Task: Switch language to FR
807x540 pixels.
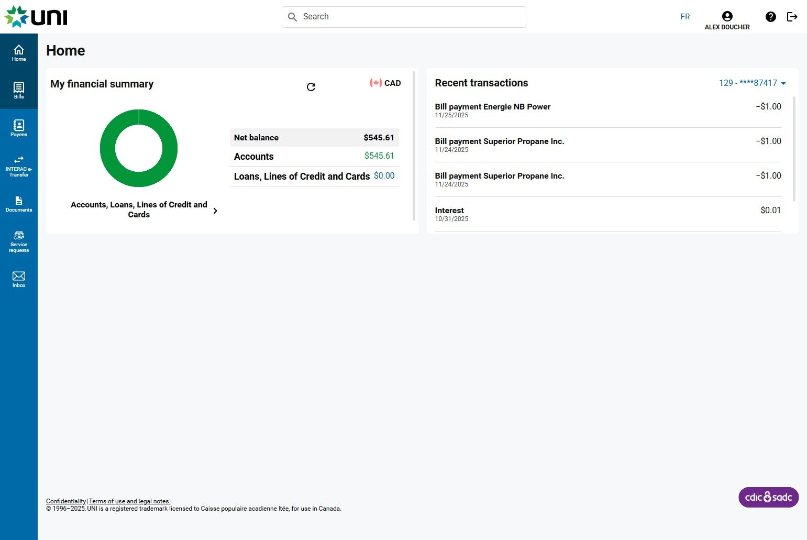Action: pyautogui.click(x=685, y=17)
